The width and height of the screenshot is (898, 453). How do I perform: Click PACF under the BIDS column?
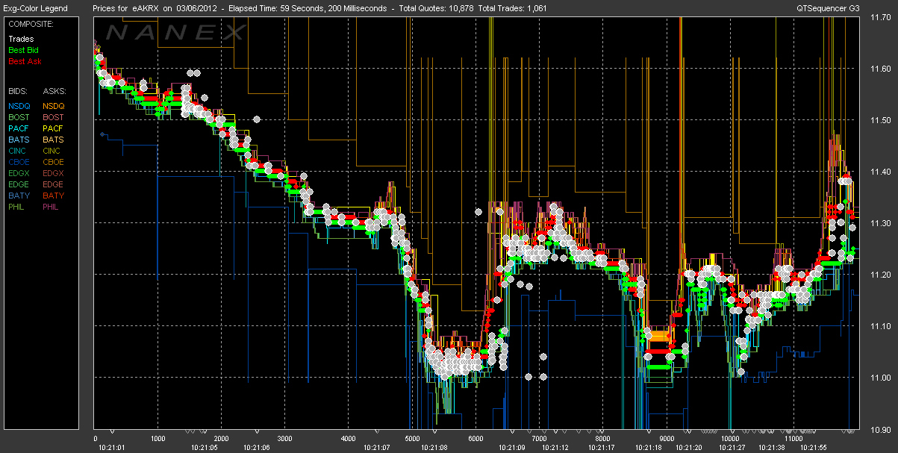pyautogui.click(x=19, y=128)
